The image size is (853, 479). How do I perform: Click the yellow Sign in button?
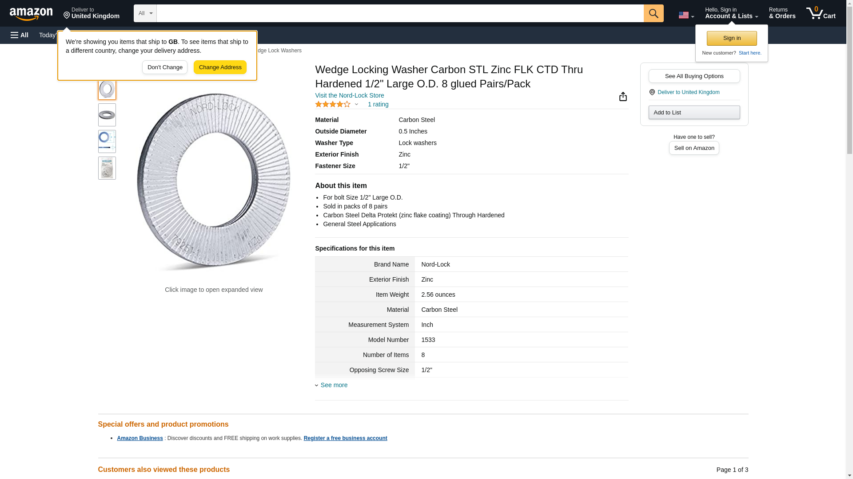click(732, 39)
